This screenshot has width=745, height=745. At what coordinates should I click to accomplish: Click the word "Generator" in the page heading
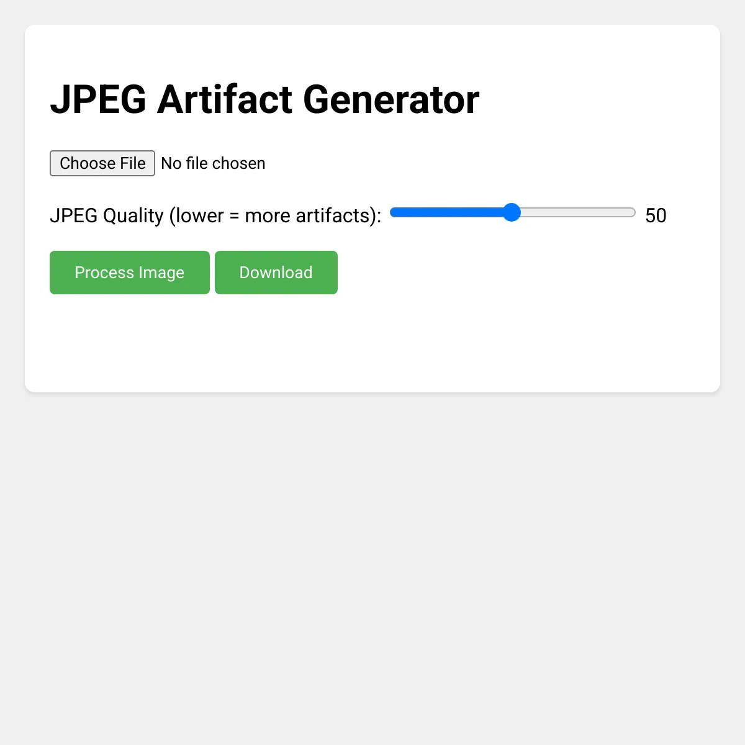point(391,99)
